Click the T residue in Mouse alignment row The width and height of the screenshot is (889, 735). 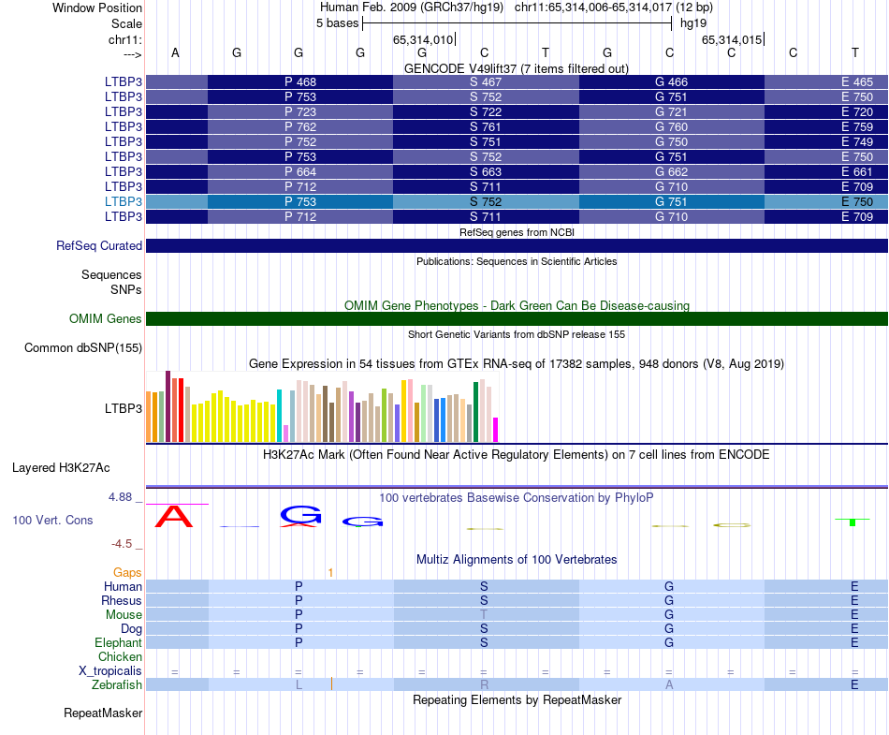point(484,614)
